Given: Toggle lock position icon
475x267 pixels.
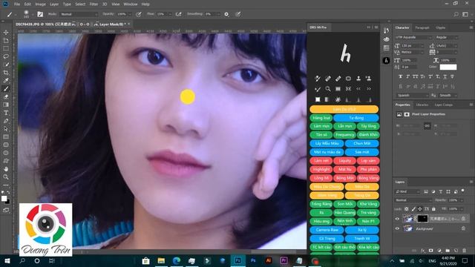Looking at the screenshot, I should (x=420, y=209).
